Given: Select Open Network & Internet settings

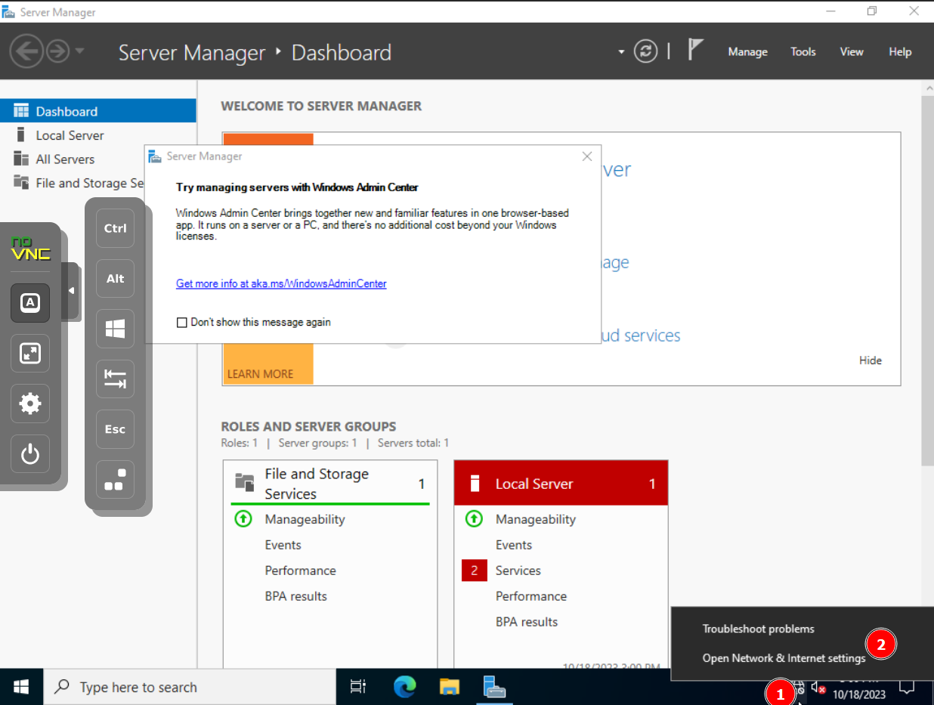Looking at the screenshot, I should pos(784,658).
